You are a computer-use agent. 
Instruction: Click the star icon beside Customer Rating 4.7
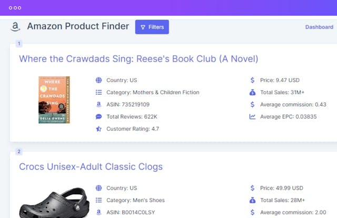[98, 129]
